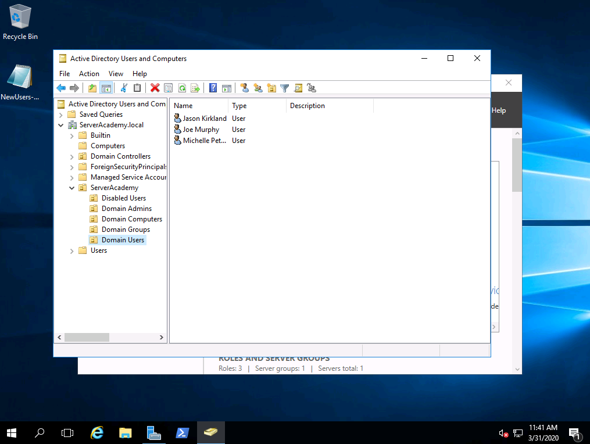Select the Builtin tree item
Image resolution: width=590 pixels, height=444 pixels.
(x=100, y=135)
